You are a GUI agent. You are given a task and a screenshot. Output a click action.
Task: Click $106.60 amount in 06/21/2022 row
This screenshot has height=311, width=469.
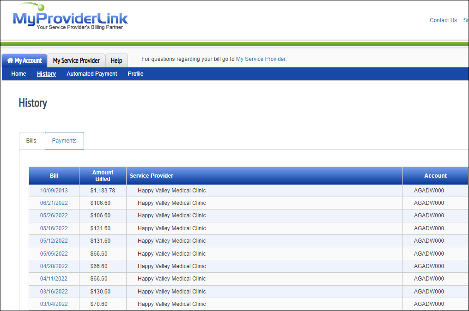100,203
